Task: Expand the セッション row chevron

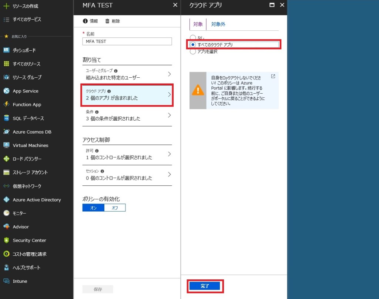Action: click(170, 175)
